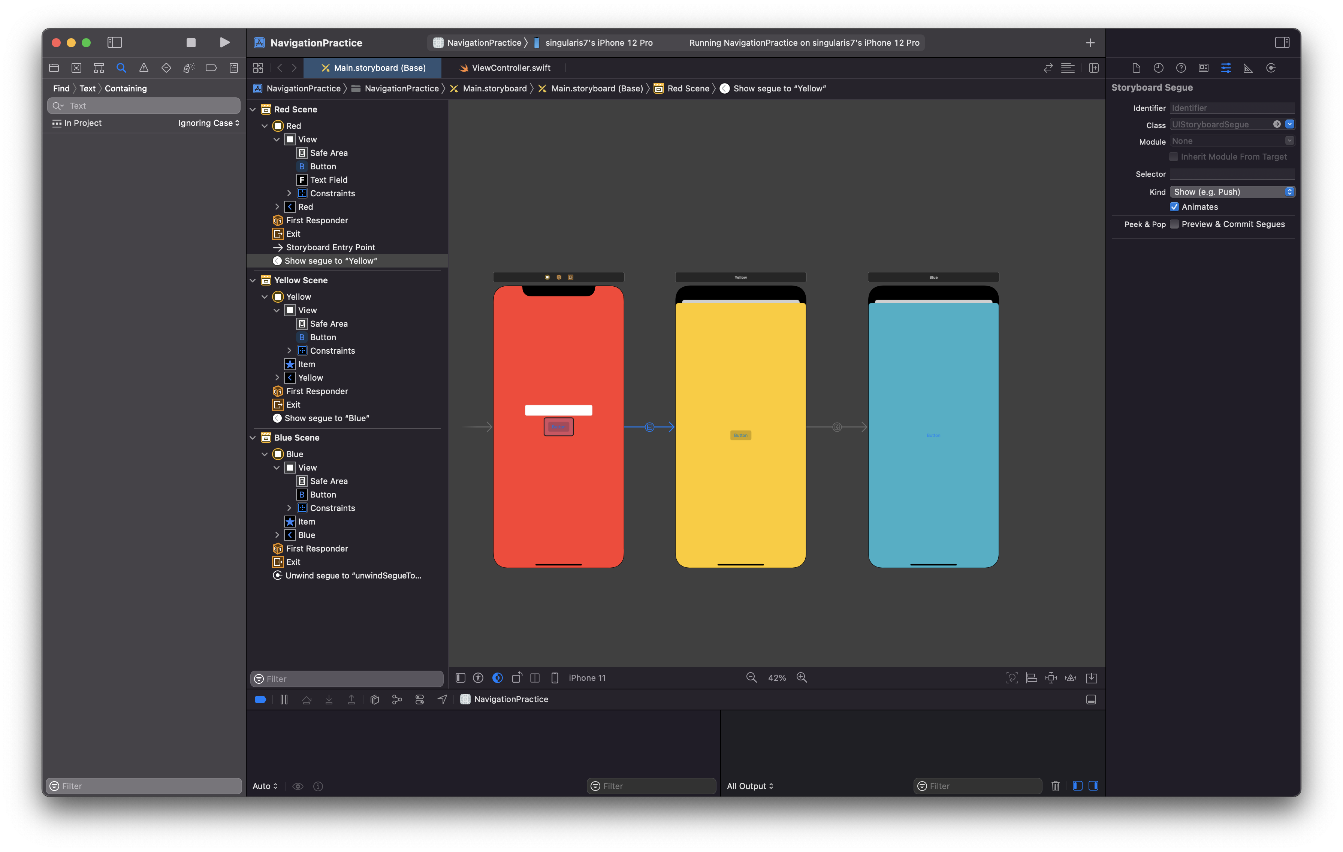
Task: Open the Issue navigator warning icon
Action: 144,68
